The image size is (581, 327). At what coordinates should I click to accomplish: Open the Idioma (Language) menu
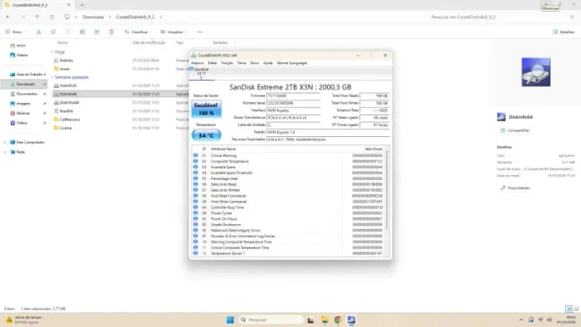coord(292,63)
